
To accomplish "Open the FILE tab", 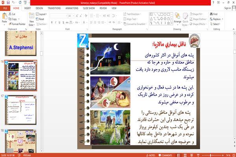I will (x=5, y=8).
